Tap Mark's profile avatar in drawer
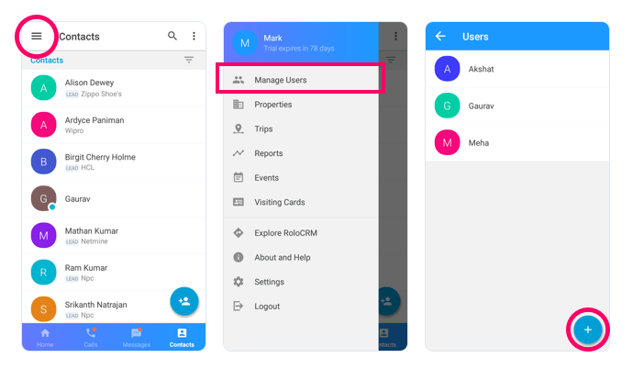633x369 pixels. (x=245, y=43)
